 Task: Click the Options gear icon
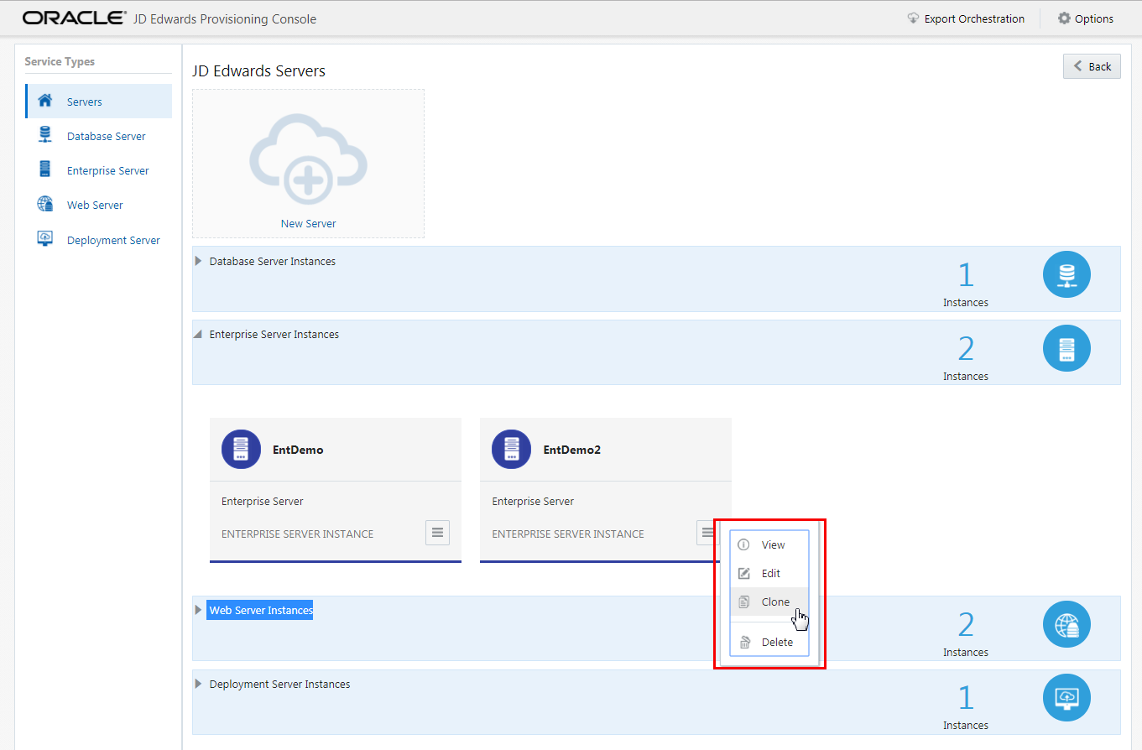click(x=1062, y=18)
